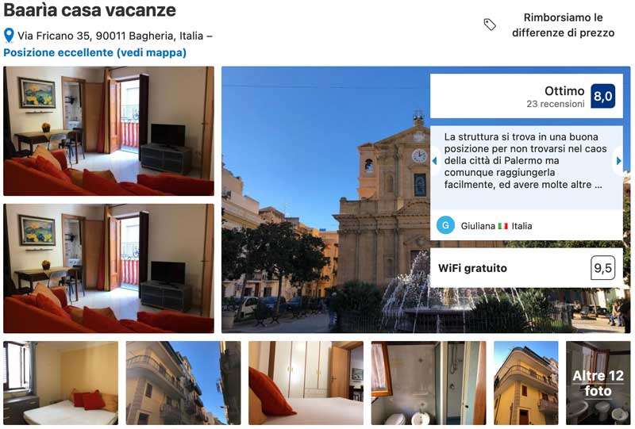Open the top living room photo

(109, 131)
